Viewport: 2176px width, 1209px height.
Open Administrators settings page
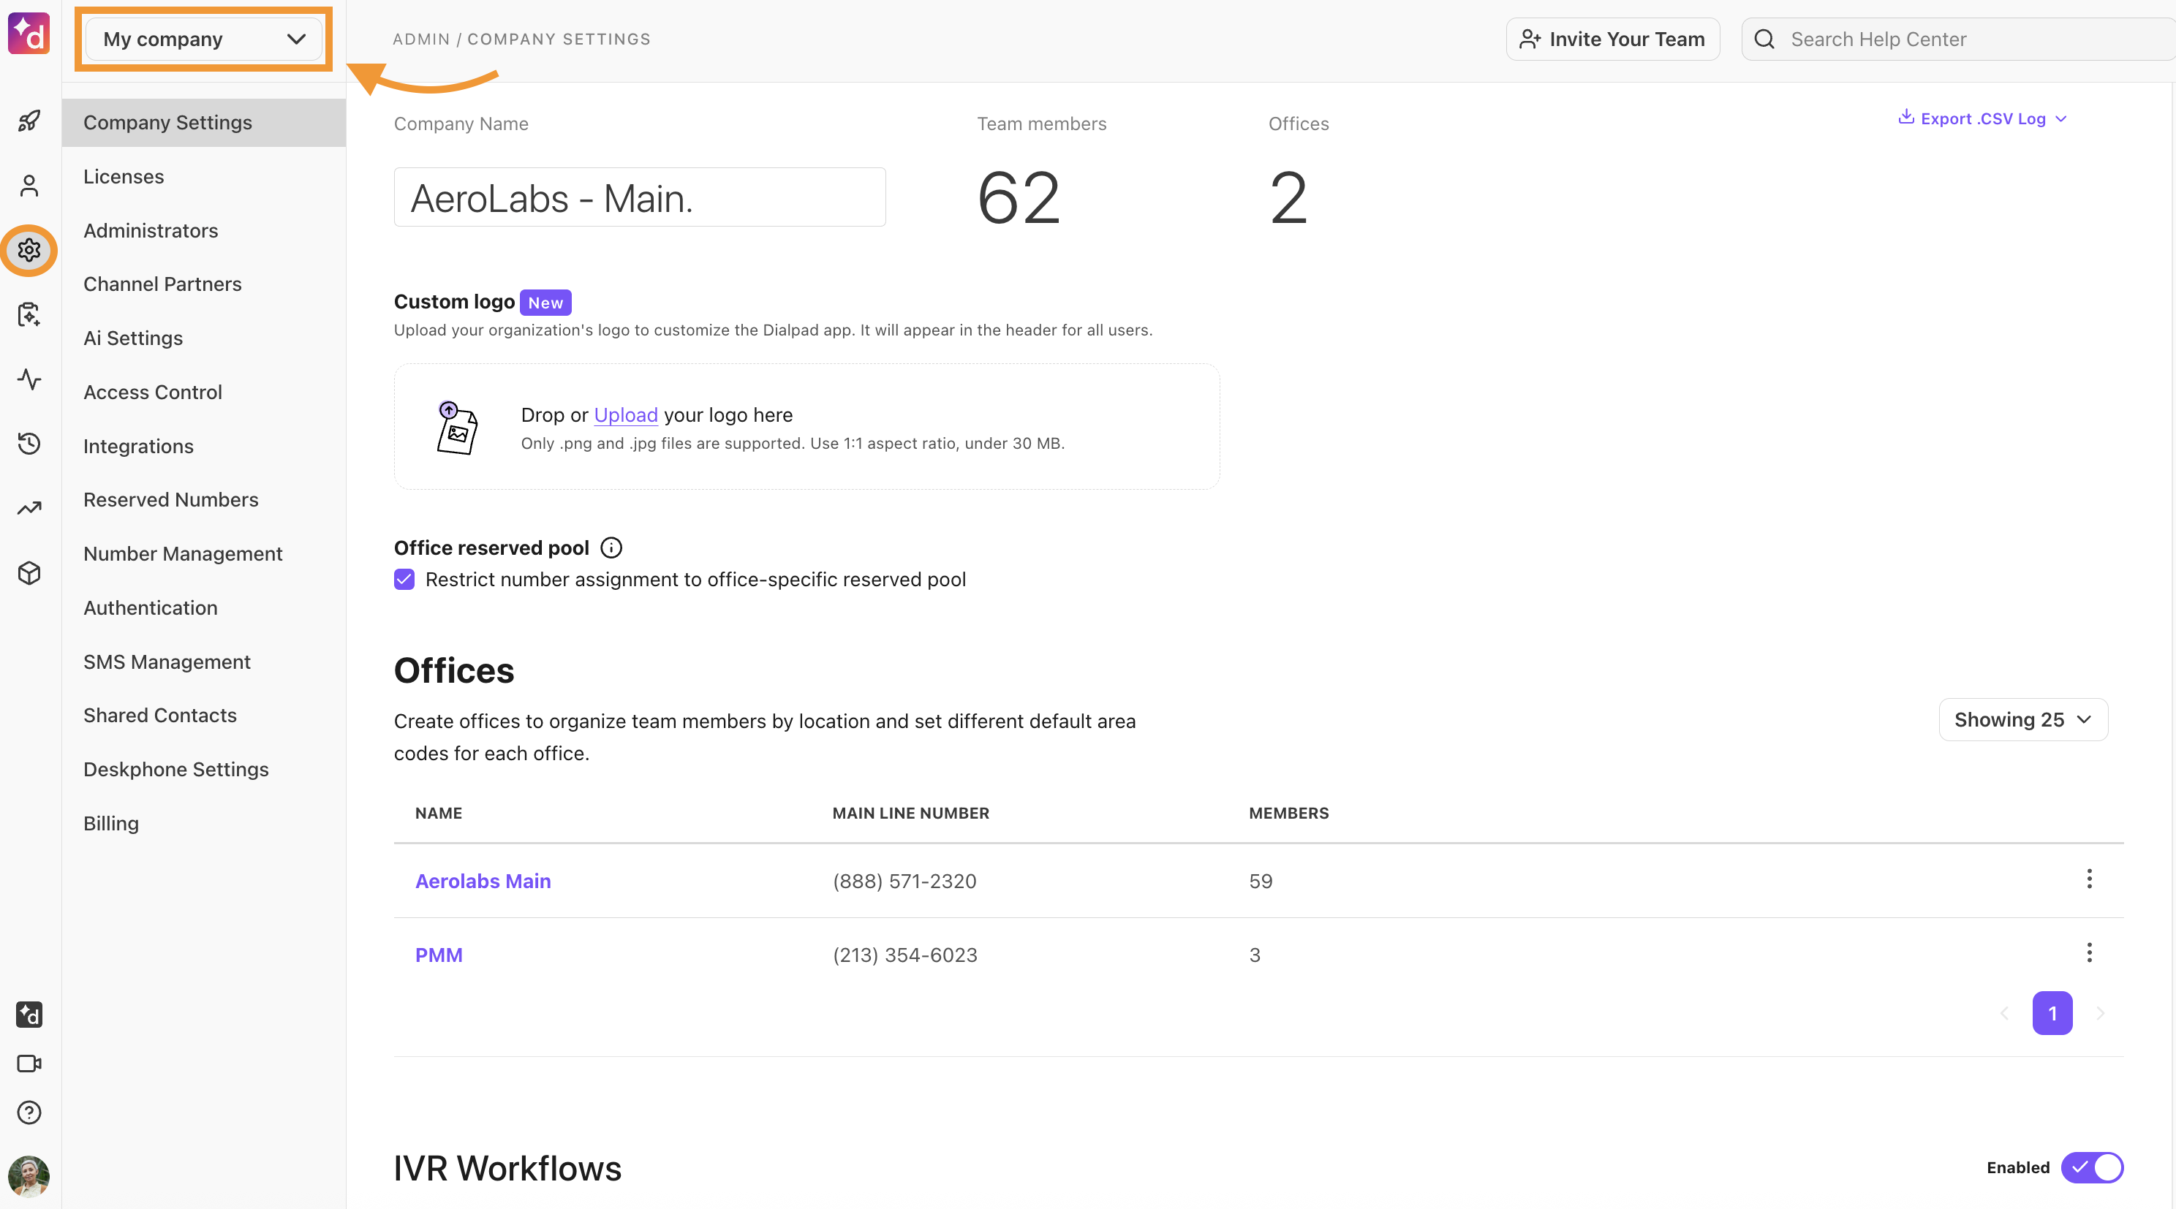tap(151, 230)
